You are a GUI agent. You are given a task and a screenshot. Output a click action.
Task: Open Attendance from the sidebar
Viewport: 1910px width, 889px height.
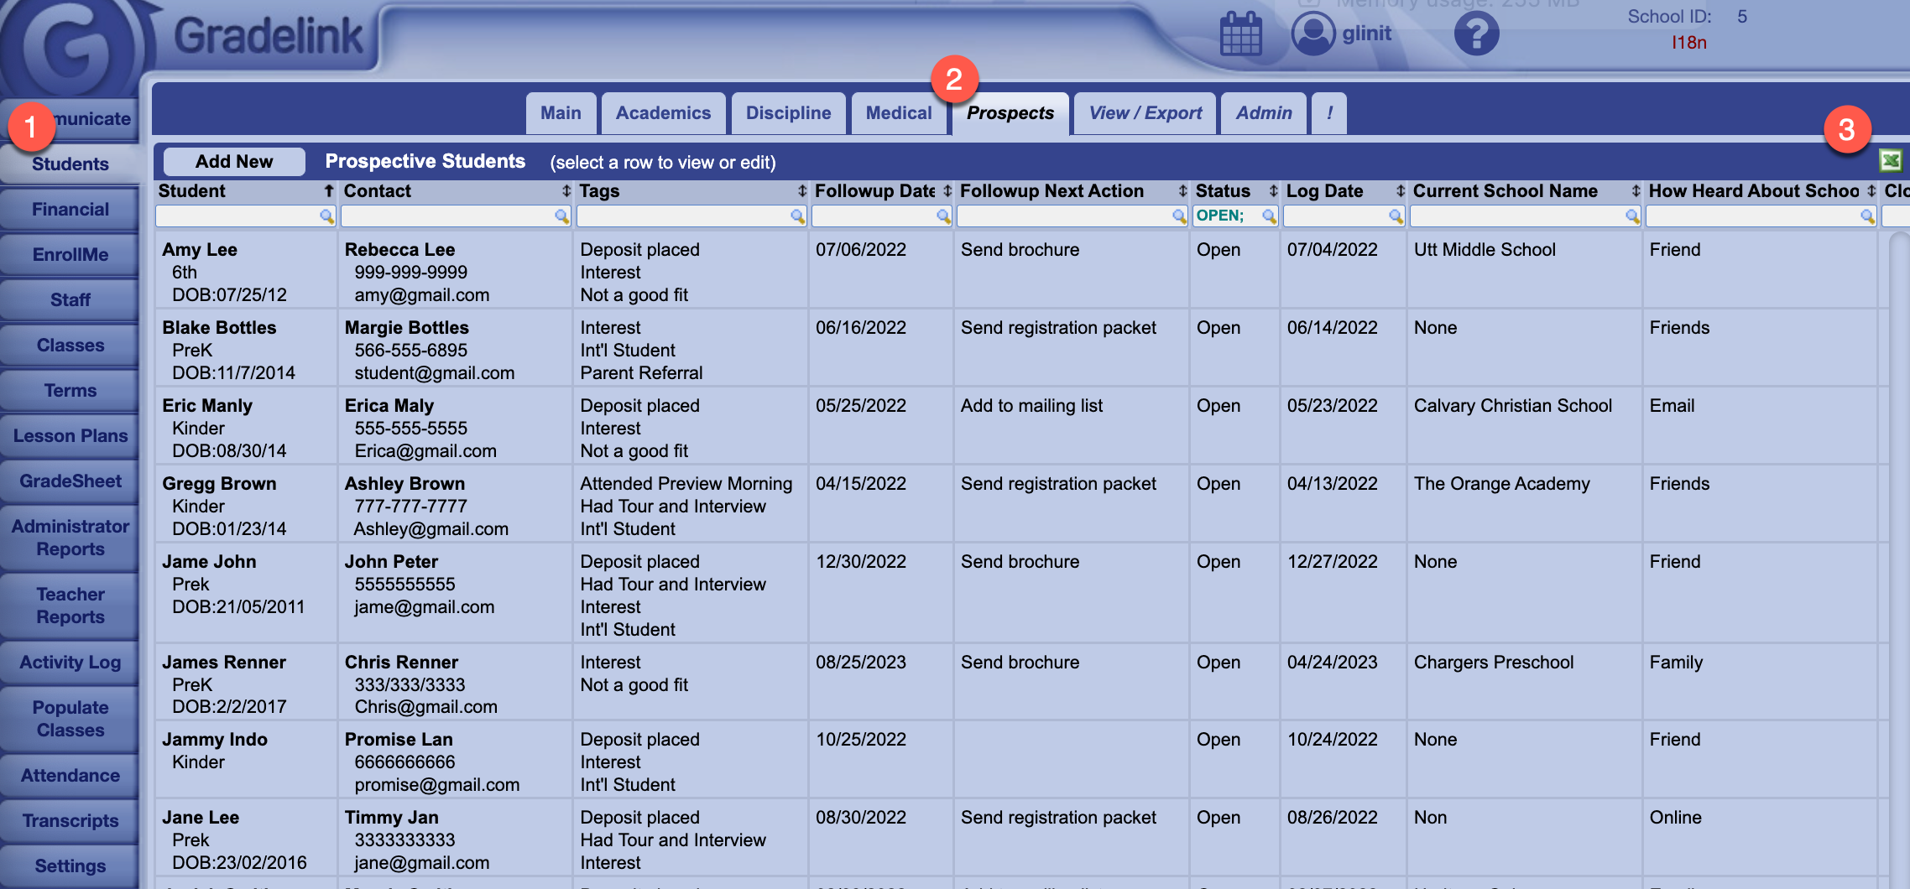70,775
